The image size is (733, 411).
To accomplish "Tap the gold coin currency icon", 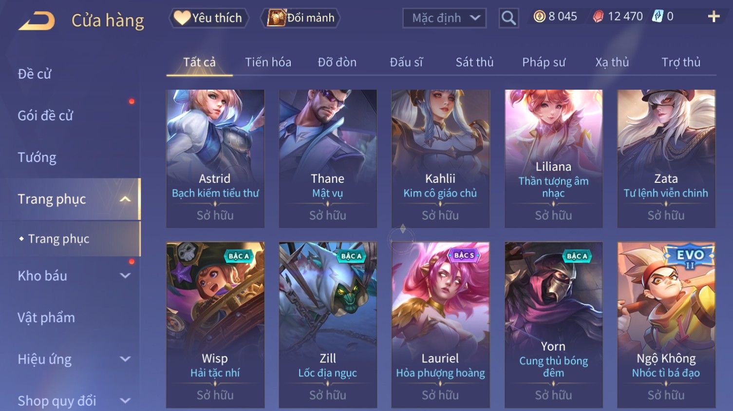I will point(539,17).
